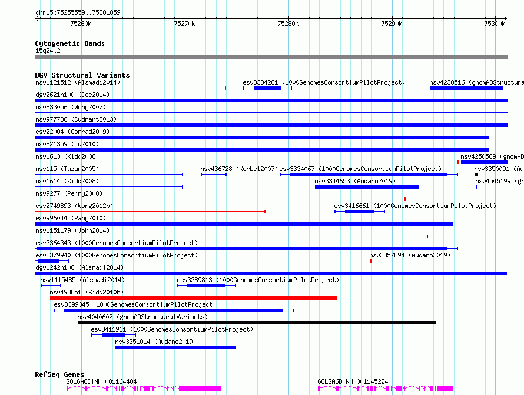Click the 75280k ruler position
The width and height of the screenshot is (524, 395).
288,24
